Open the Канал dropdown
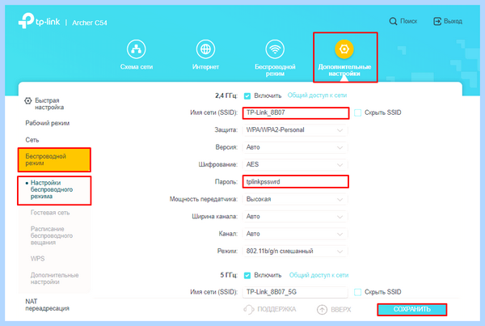The height and width of the screenshot is (326, 485). (295, 234)
